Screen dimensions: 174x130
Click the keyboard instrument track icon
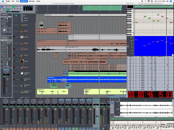tap(22, 92)
